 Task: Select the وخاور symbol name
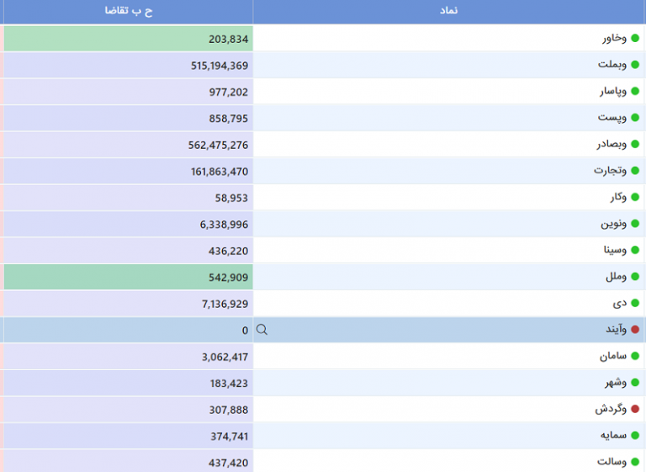[x=614, y=39]
